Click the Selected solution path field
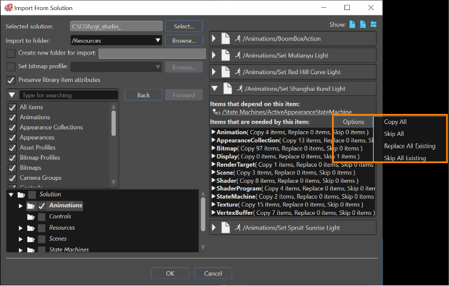The width and height of the screenshot is (449, 286). pyautogui.click(x=116, y=26)
